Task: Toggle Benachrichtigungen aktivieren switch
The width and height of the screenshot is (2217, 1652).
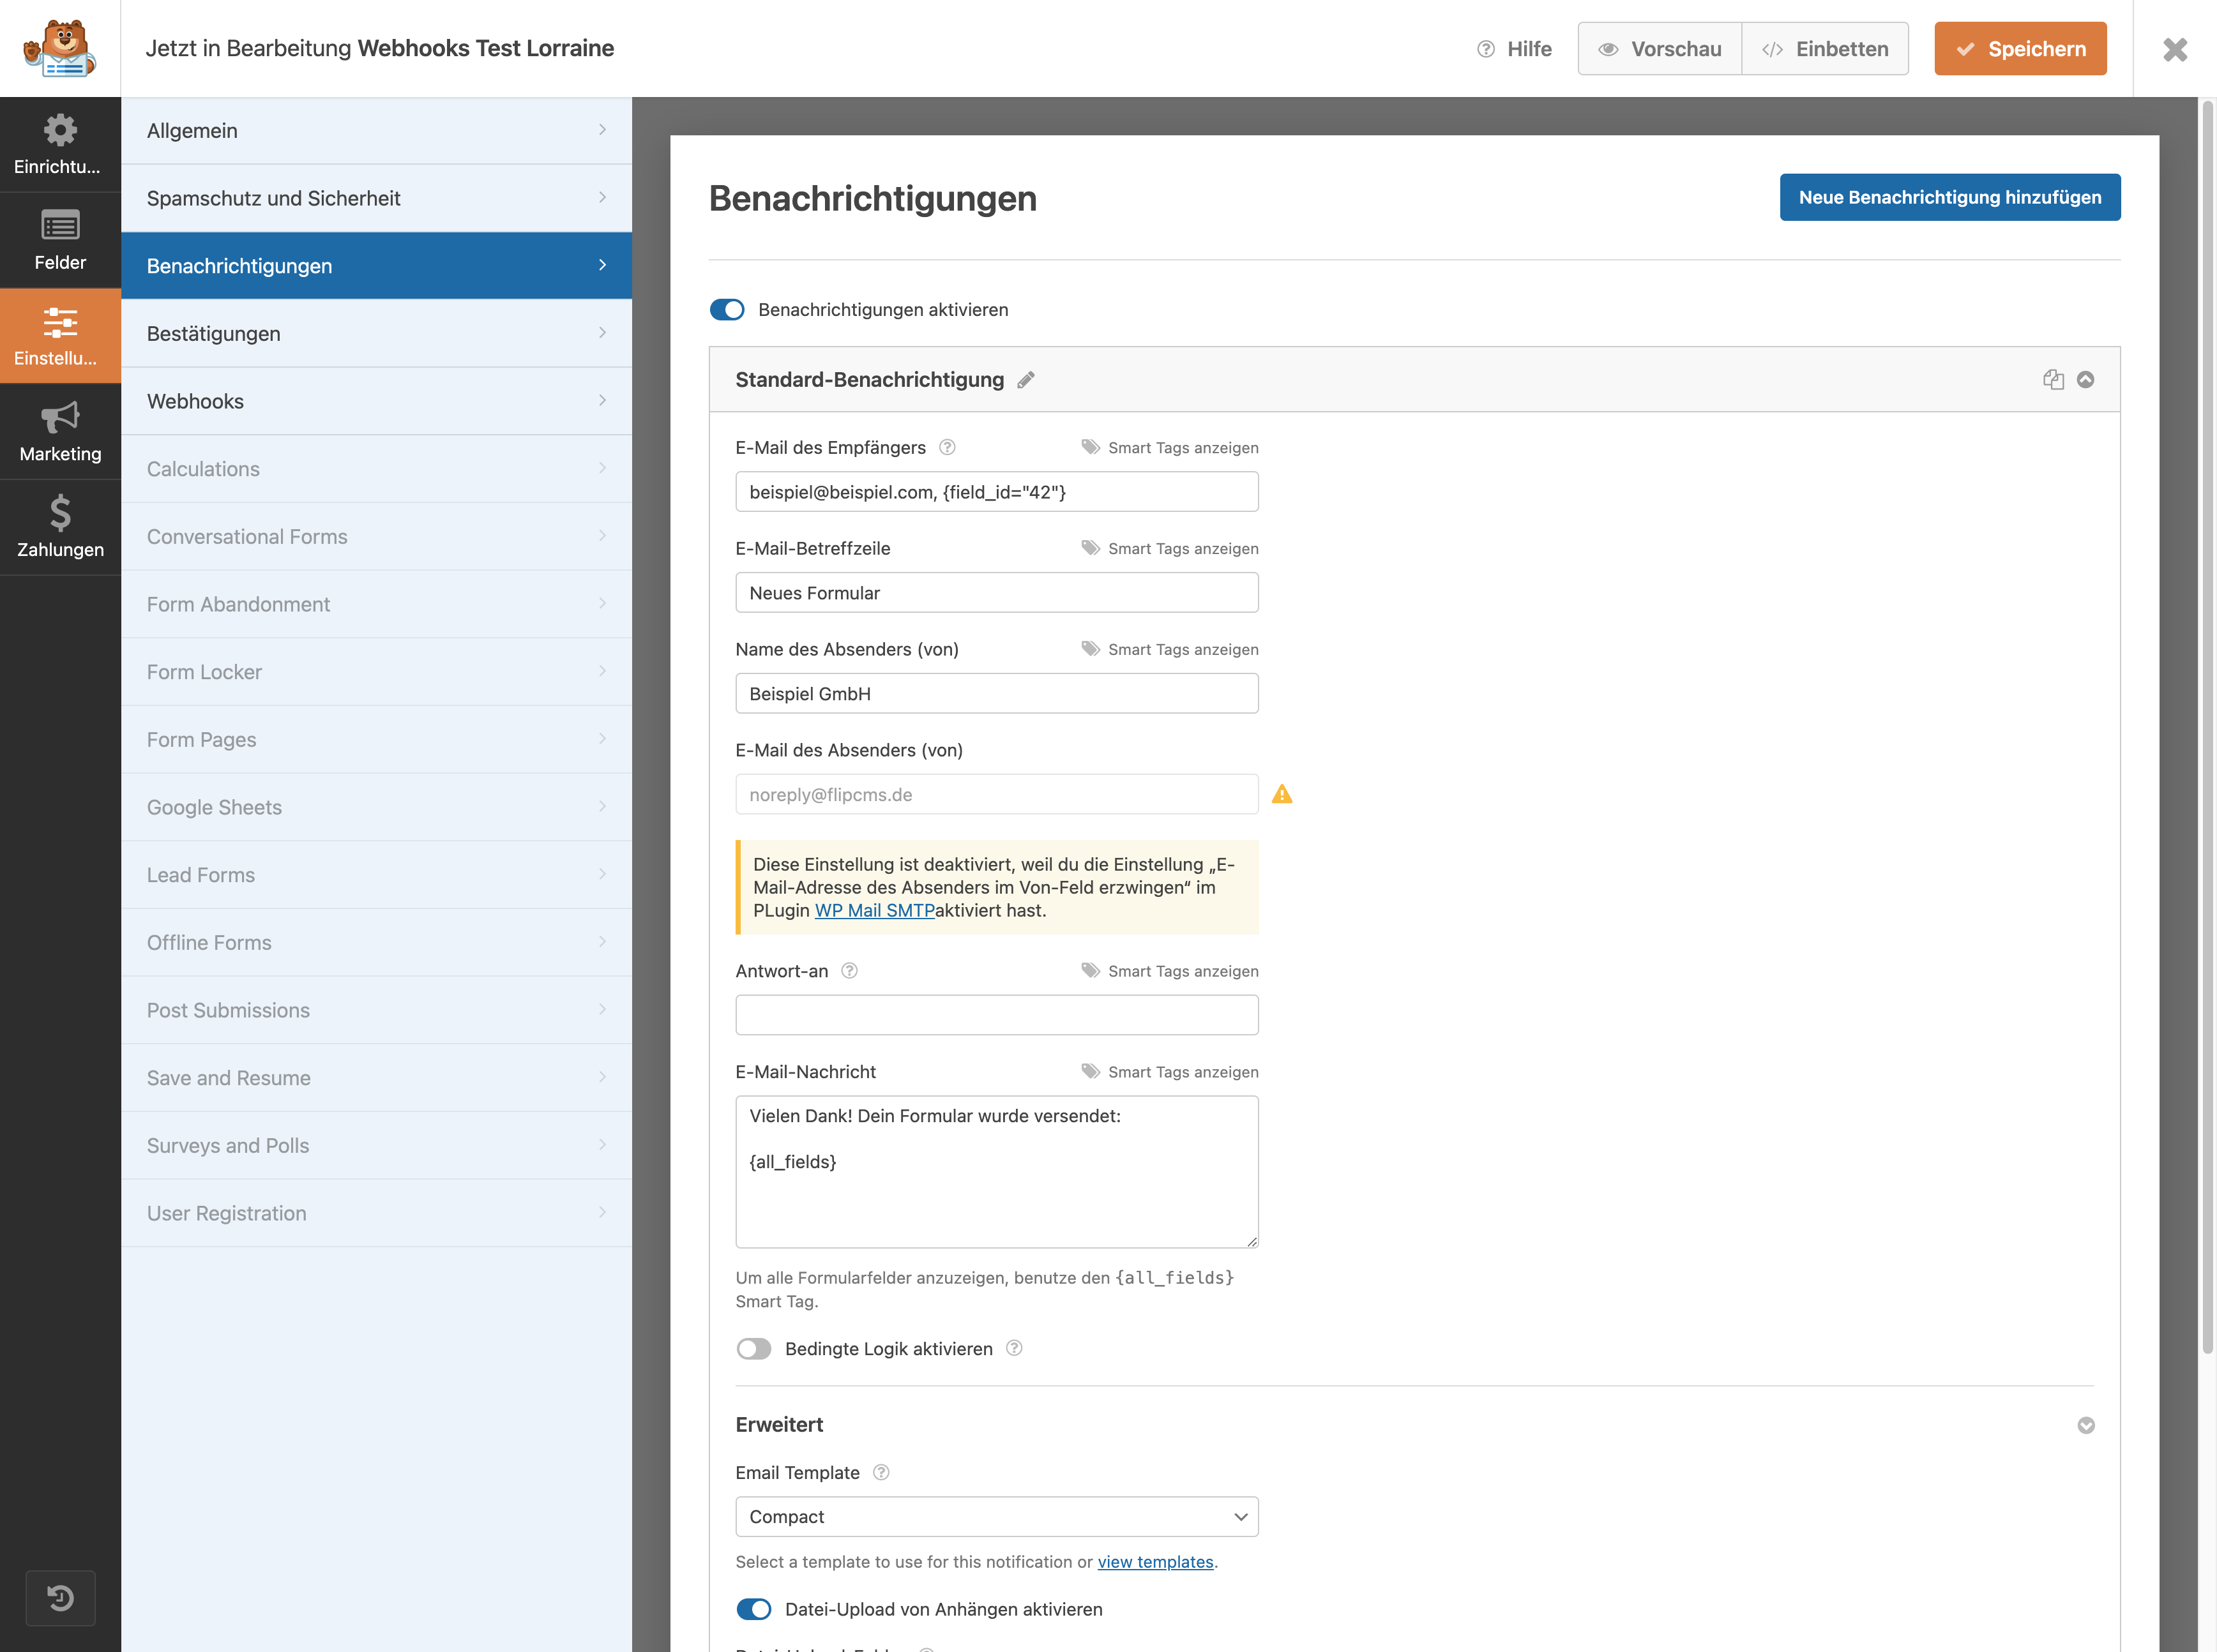Action: 727,310
